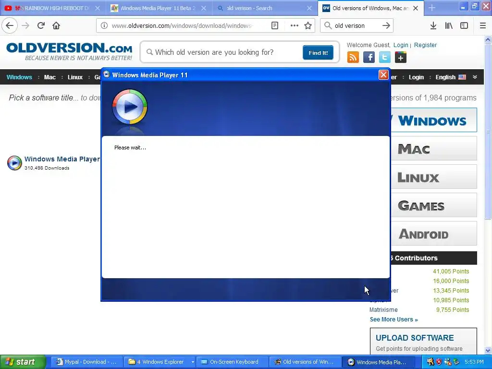
Task: Click the browser address bar URL
Action: (182, 25)
